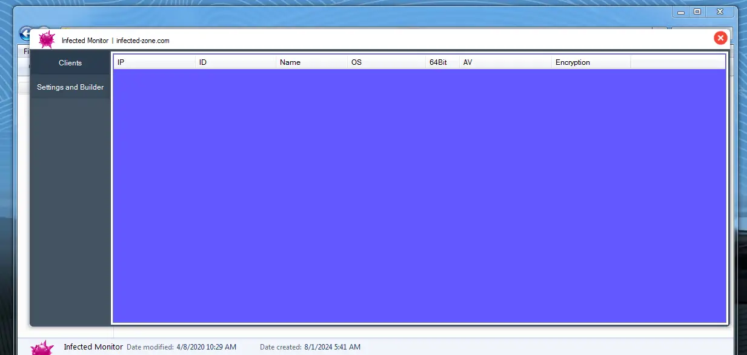Click the Infected Monitor label in status bar
The height and width of the screenshot is (355, 747).
[93, 347]
